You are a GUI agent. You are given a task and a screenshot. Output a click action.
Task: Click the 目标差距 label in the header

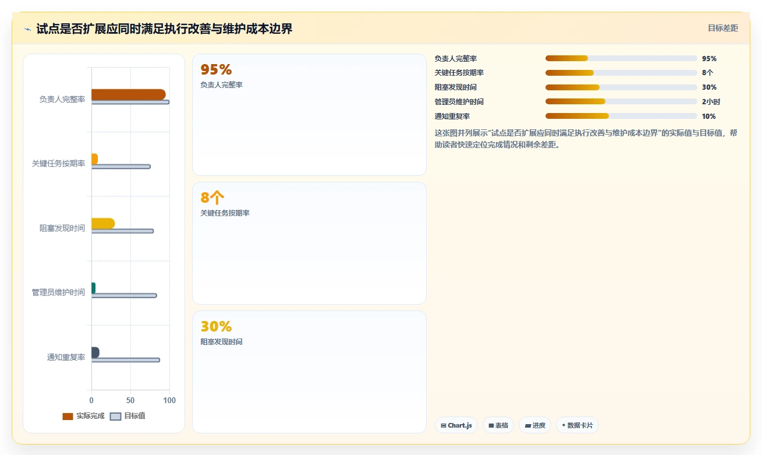(723, 28)
